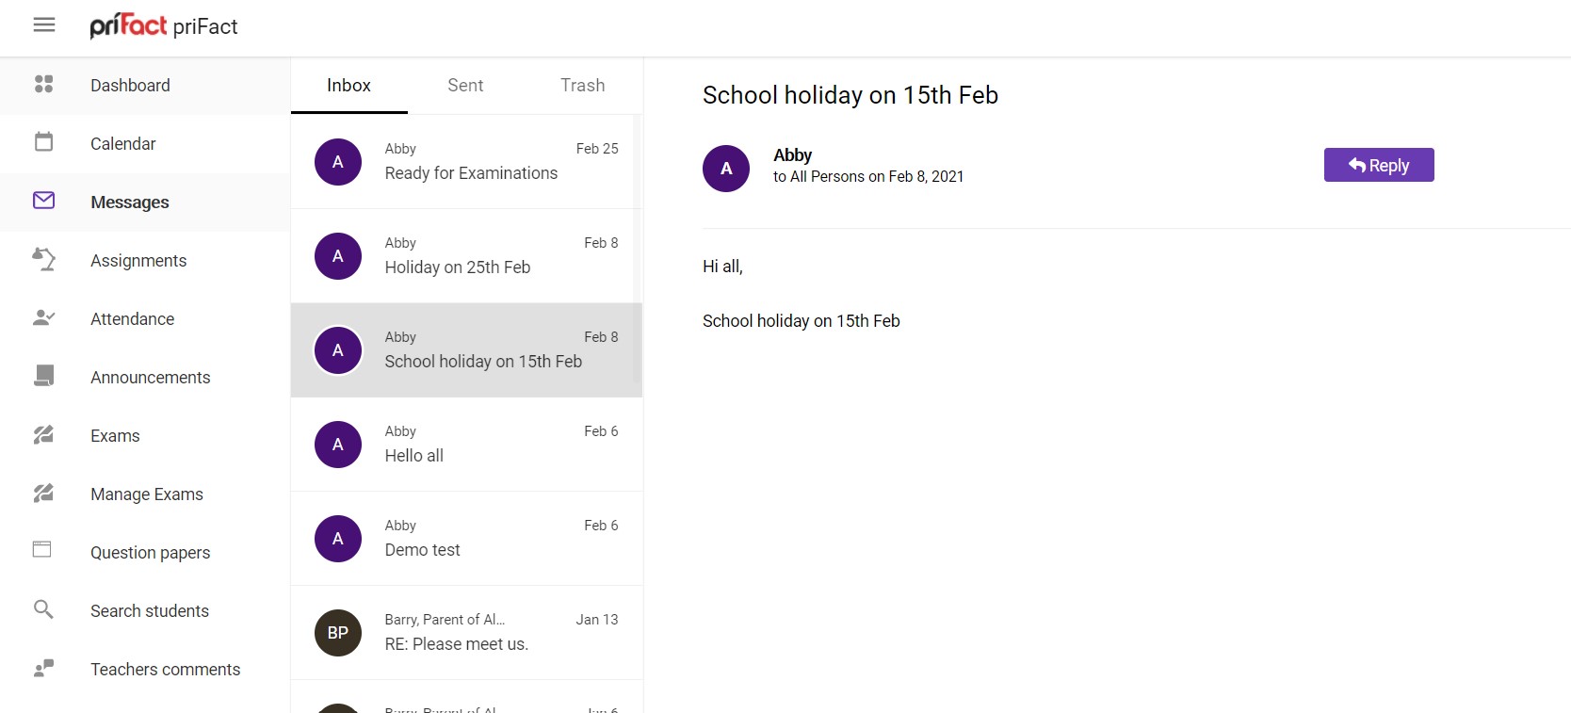Screen dimensions: 1571x713
Task: Click the Assignments icon in sidebar
Action: [43, 259]
